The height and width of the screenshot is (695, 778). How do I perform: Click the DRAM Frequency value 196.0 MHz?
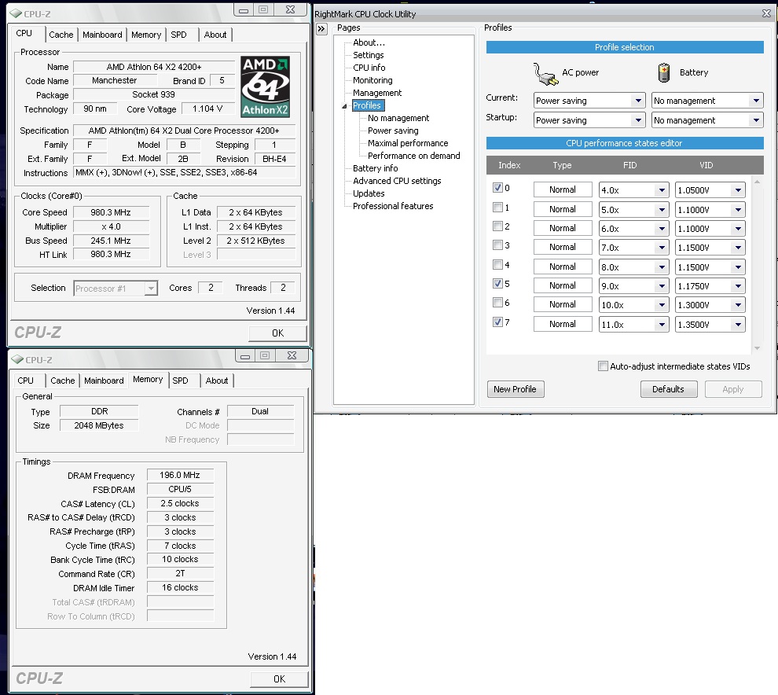point(180,475)
